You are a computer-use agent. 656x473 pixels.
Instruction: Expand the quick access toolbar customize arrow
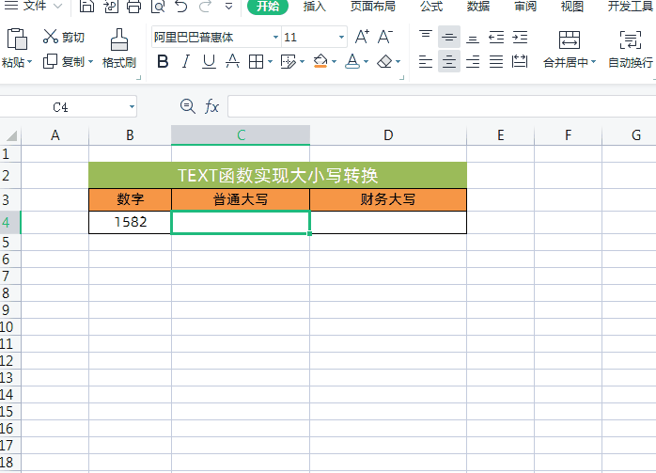[x=228, y=6]
